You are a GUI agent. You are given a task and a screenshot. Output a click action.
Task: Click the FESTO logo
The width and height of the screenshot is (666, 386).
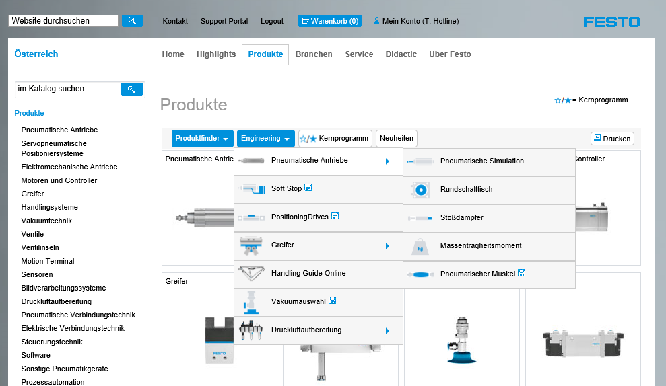tap(611, 22)
